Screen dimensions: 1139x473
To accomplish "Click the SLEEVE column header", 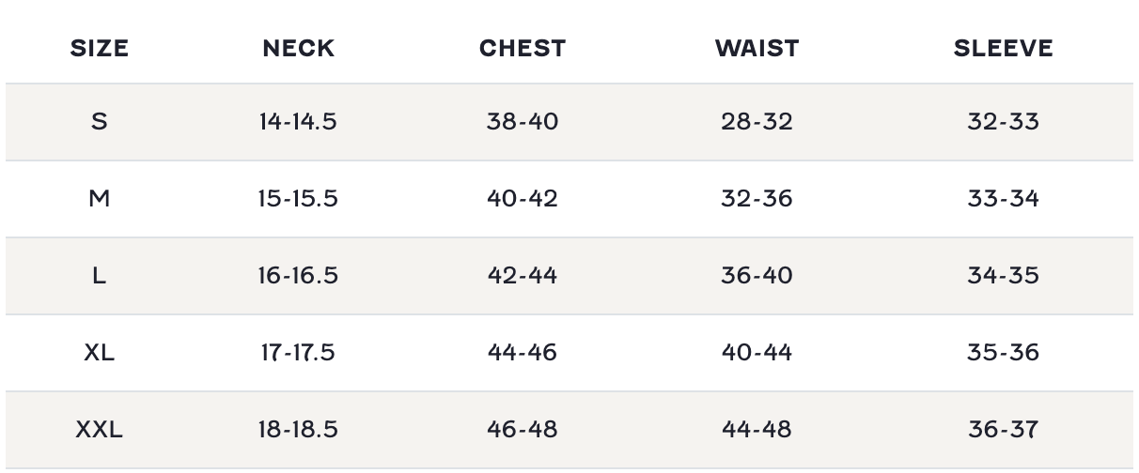I will pyautogui.click(x=1003, y=49).
